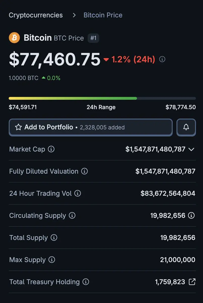Click the Max Supply info icon
203x303 pixels.
coord(52,260)
